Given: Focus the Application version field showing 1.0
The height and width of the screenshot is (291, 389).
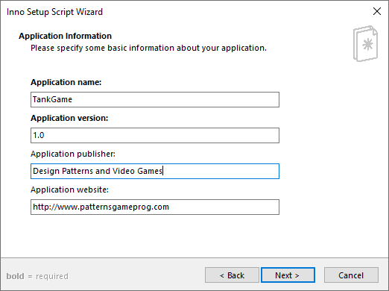Looking at the screenshot, I should (155, 135).
